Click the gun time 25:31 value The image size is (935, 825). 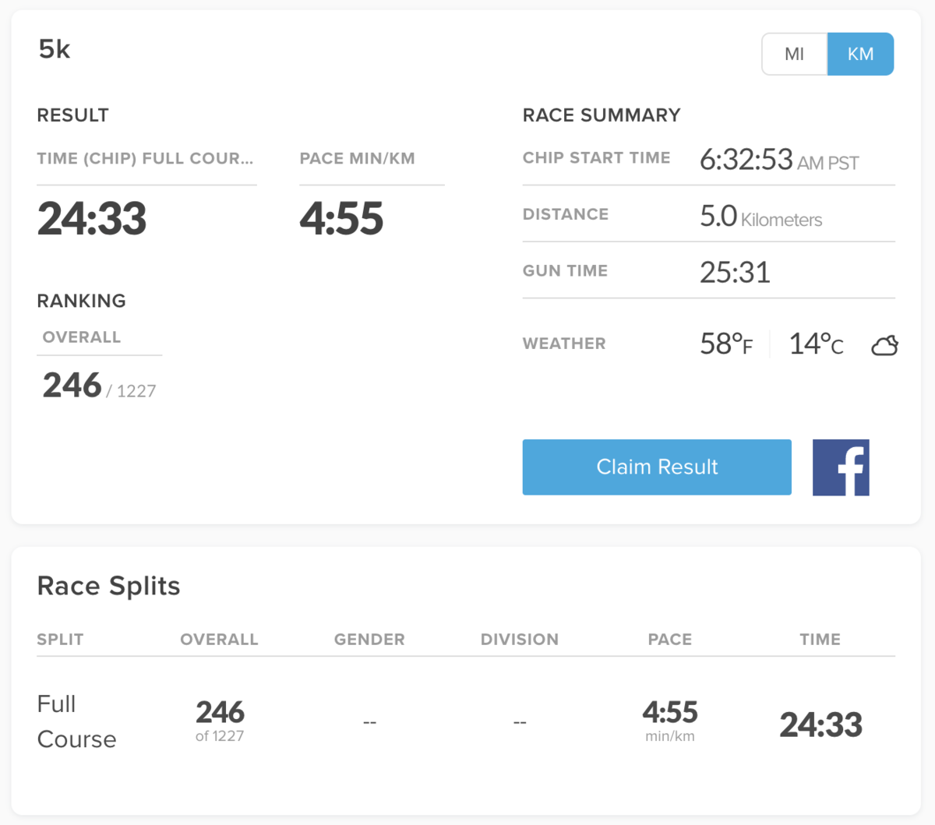tap(735, 272)
